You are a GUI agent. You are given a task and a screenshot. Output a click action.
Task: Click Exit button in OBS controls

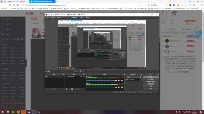click(x=151, y=88)
